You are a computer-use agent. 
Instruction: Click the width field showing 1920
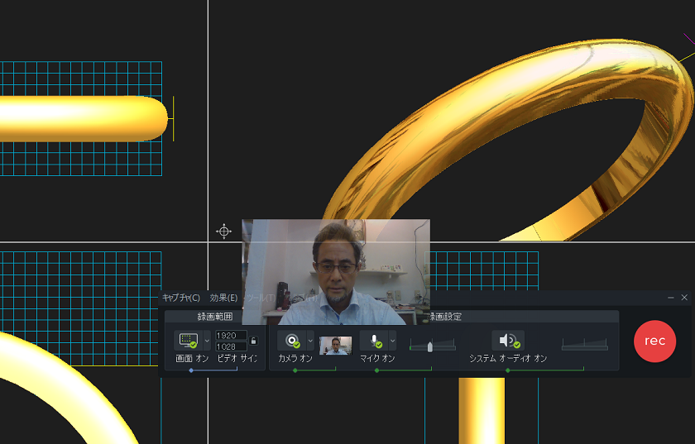[x=230, y=336]
